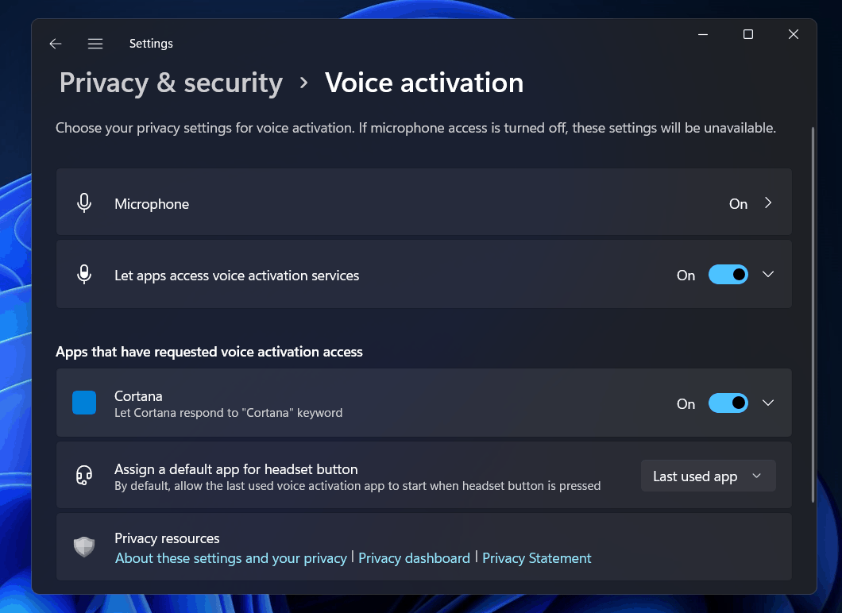This screenshot has width=842, height=613.
Task: Click the voice activation services microphone icon
Action: [84, 275]
